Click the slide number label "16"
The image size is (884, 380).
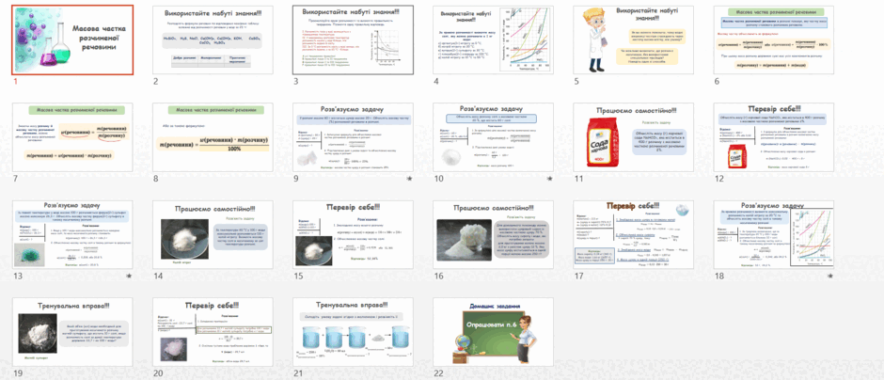pos(438,277)
